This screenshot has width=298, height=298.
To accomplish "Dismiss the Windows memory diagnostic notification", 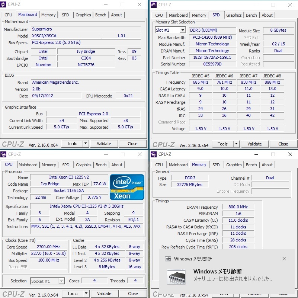I will coord(284,259).
